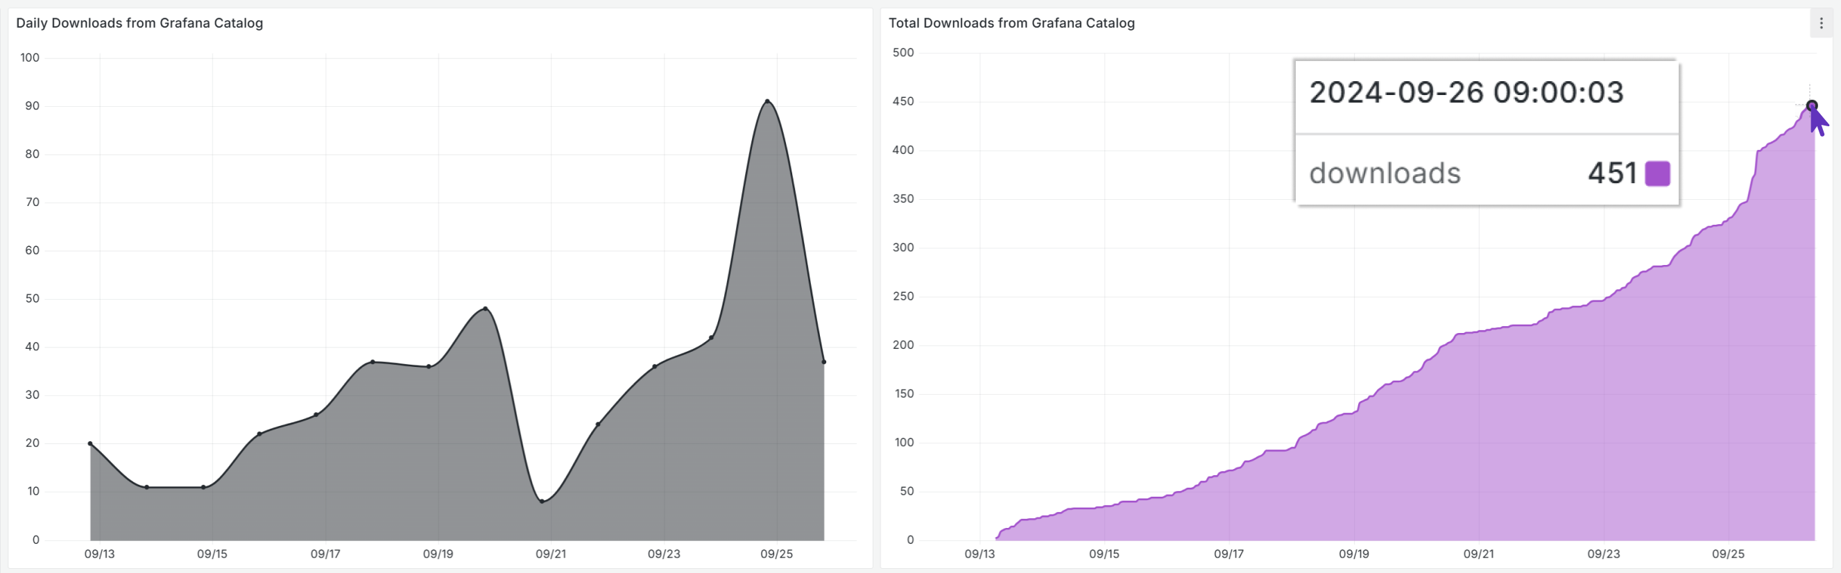Click the Total Downloads from Grafana Catalog title
The image size is (1841, 573).
tap(1011, 23)
